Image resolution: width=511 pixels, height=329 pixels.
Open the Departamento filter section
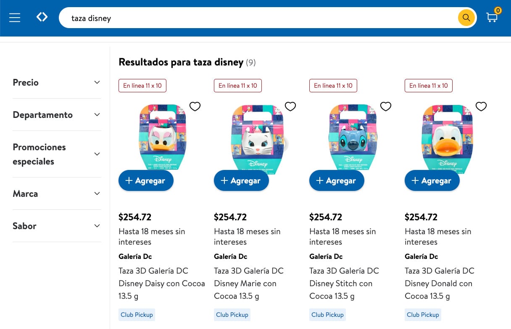pos(57,114)
